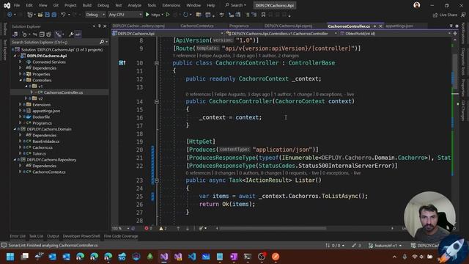Open the Fine Code Coverage tab
Viewport: 469px width, 264px height.
pyautogui.click(x=121, y=236)
